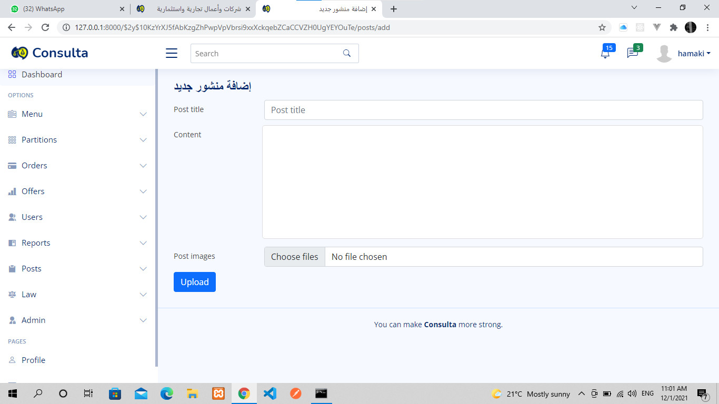The height and width of the screenshot is (404, 719).
Task: Open the Windows notification center icon
Action: pos(702,393)
